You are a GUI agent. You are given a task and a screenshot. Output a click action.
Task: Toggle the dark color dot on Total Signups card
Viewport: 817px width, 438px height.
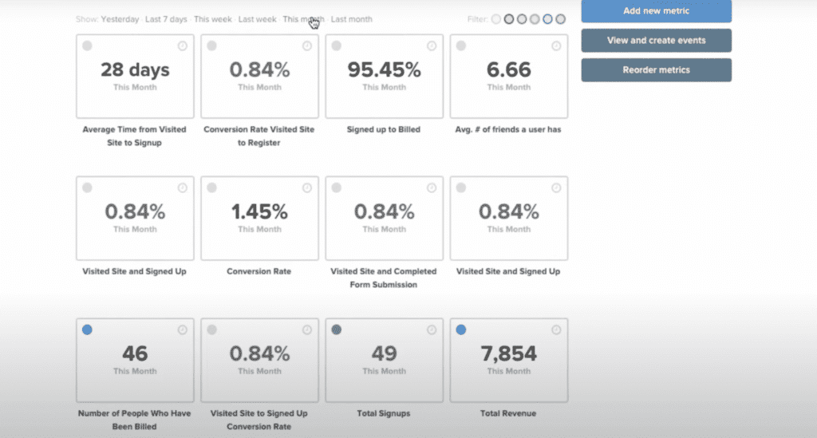(336, 329)
